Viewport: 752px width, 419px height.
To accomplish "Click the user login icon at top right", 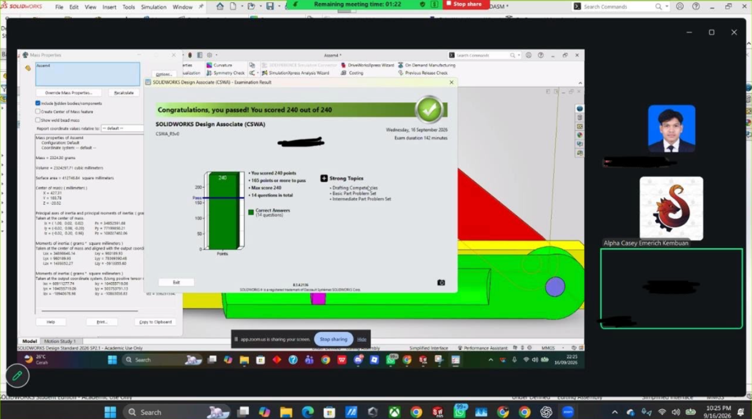I will [x=679, y=6].
